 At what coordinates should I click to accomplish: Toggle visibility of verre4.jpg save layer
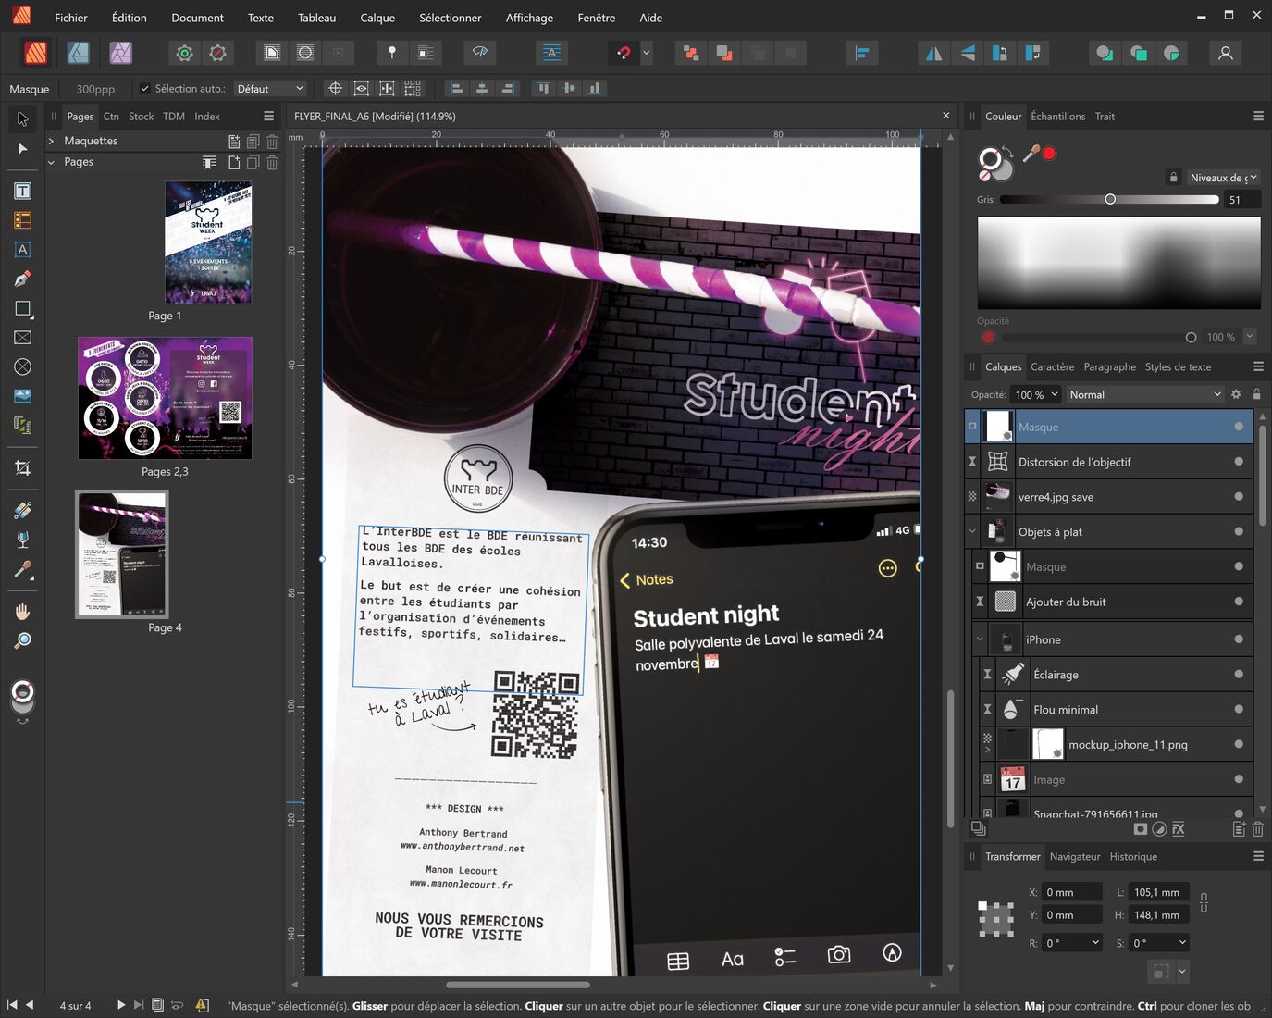click(1238, 497)
